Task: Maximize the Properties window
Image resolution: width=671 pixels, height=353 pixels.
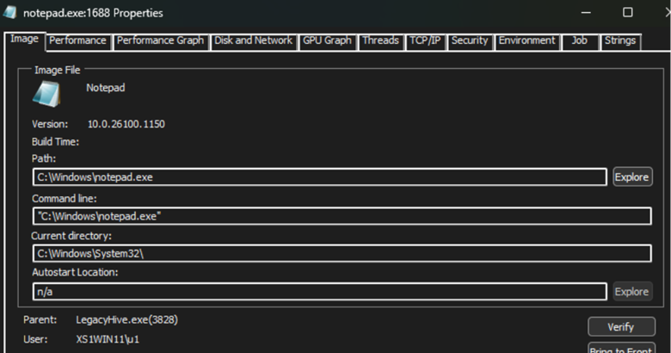Action: pos(628,12)
